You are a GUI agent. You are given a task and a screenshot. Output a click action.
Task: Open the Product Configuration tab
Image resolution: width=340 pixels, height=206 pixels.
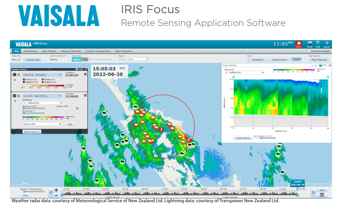pos(98,51)
